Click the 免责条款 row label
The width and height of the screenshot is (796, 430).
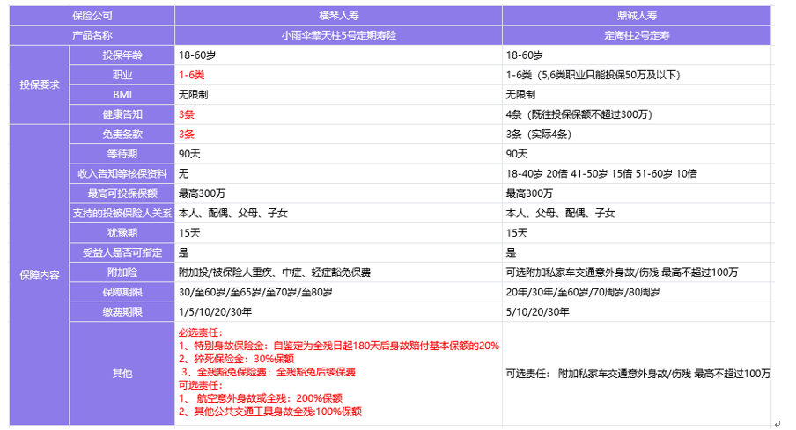[122, 135]
